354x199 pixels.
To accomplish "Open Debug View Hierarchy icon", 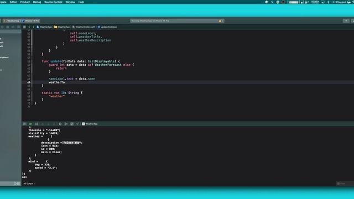I will coord(60,124).
